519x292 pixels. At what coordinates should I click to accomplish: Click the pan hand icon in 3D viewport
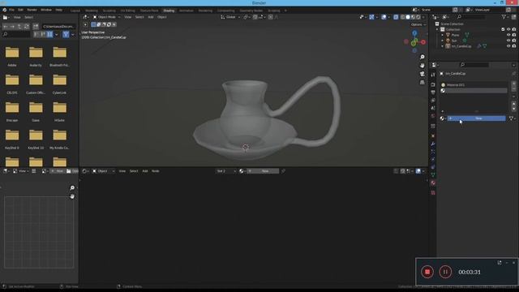click(x=422, y=66)
